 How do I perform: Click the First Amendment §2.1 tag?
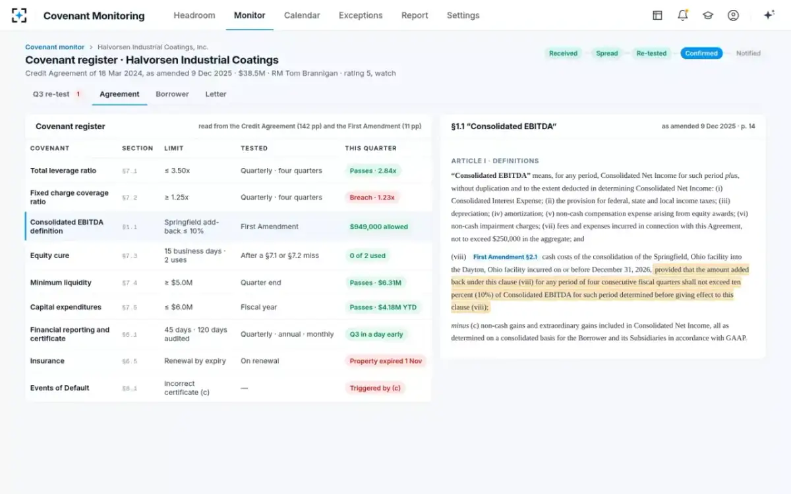click(506, 257)
